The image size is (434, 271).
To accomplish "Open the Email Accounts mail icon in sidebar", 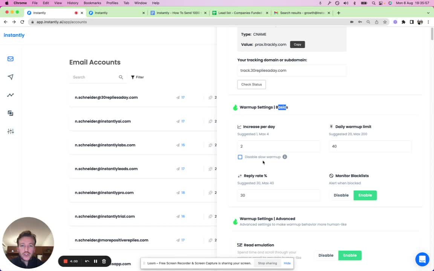I will [11, 59].
